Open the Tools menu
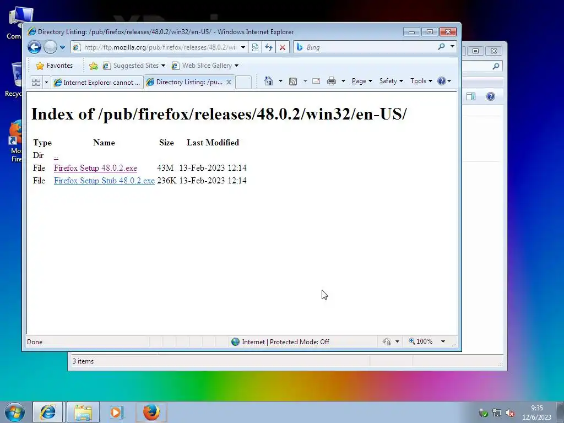The image size is (564, 423). tap(421, 81)
